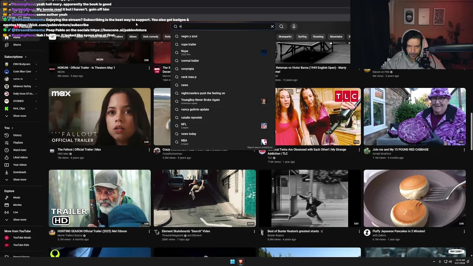Select the Skateparks filter chip
Image resolution: width=473 pixels, height=266 pixels.
click(285, 37)
